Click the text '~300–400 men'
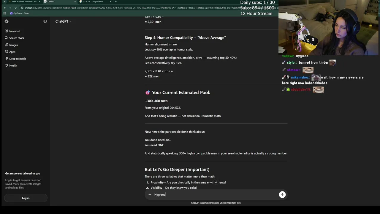This screenshot has width=380, height=214. [x=156, y=101]
